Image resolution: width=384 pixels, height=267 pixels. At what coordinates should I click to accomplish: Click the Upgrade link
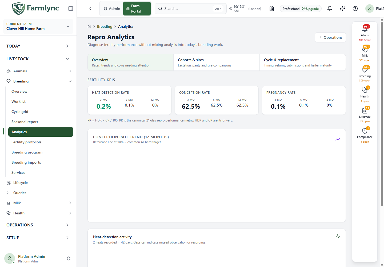click(310, 9)
